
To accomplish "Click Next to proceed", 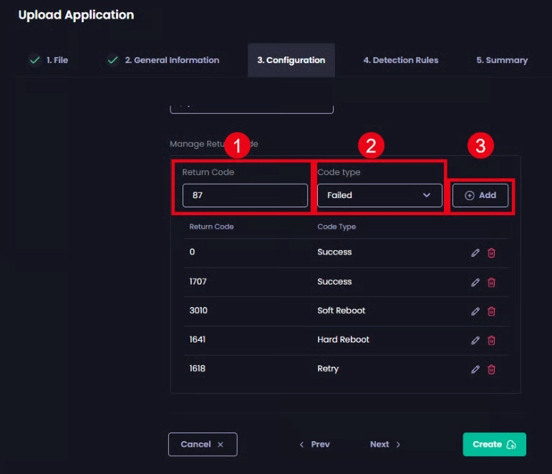I will coord(385,445).
